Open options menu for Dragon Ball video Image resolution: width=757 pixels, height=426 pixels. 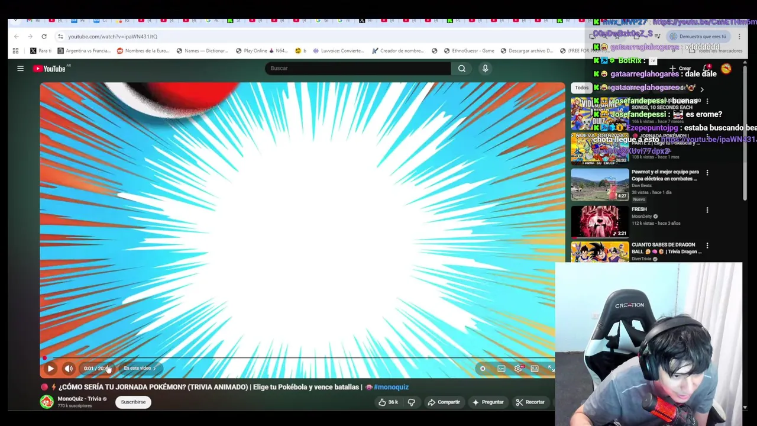pyautogui.click(x=707, y=246)
